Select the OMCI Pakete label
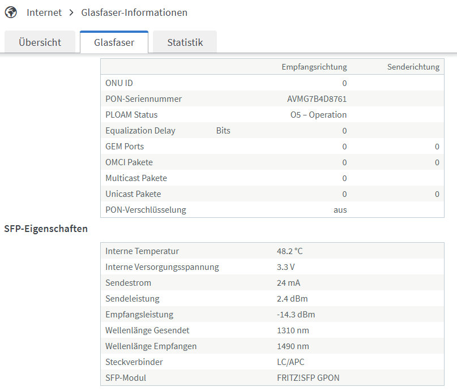 [129, 162]
